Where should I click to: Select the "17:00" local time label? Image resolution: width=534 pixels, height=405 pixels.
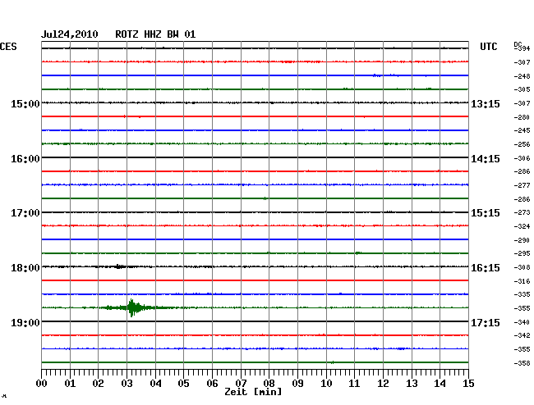[25, 213]
